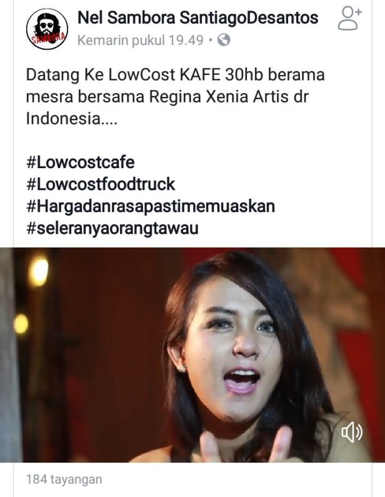Tap the caption text about LowCost KAFE
The image size is (385, 497).
[x=175, y=97]
